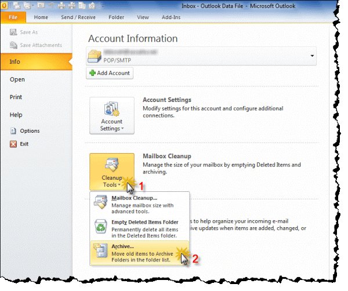Open the Help section in the sidebar
The height and width of the screenshot is (291, 348).
(16, 115)
